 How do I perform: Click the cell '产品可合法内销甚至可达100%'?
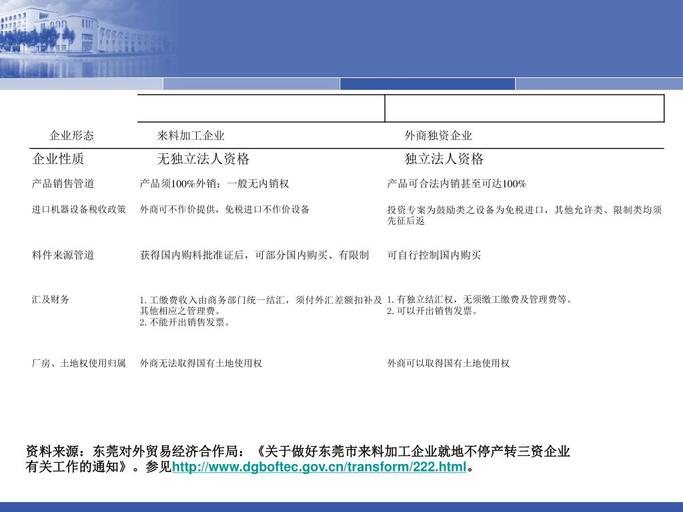[x=456, y=184]
